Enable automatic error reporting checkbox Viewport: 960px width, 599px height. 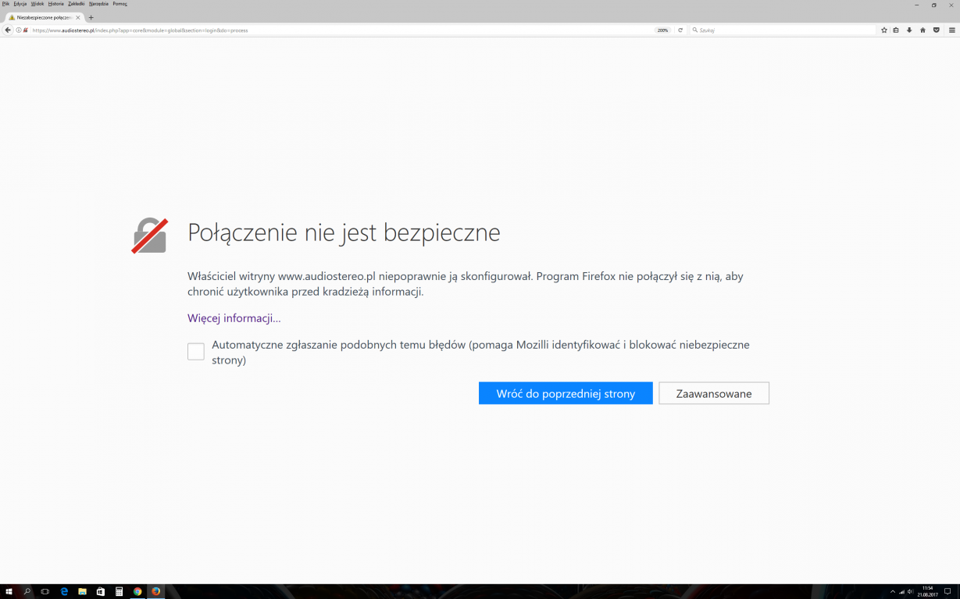tap(196, 352)
